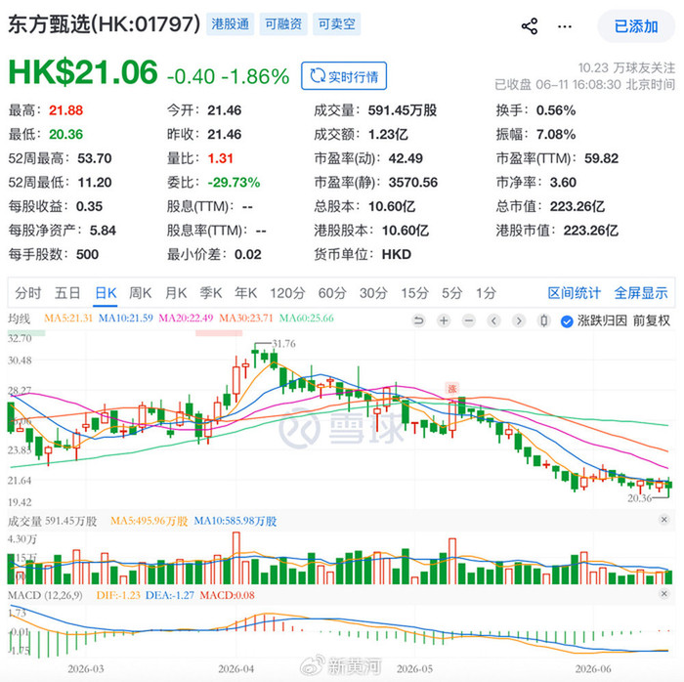
Task: Click the 52周最高 value 53.70
Action: click(95, 158)
